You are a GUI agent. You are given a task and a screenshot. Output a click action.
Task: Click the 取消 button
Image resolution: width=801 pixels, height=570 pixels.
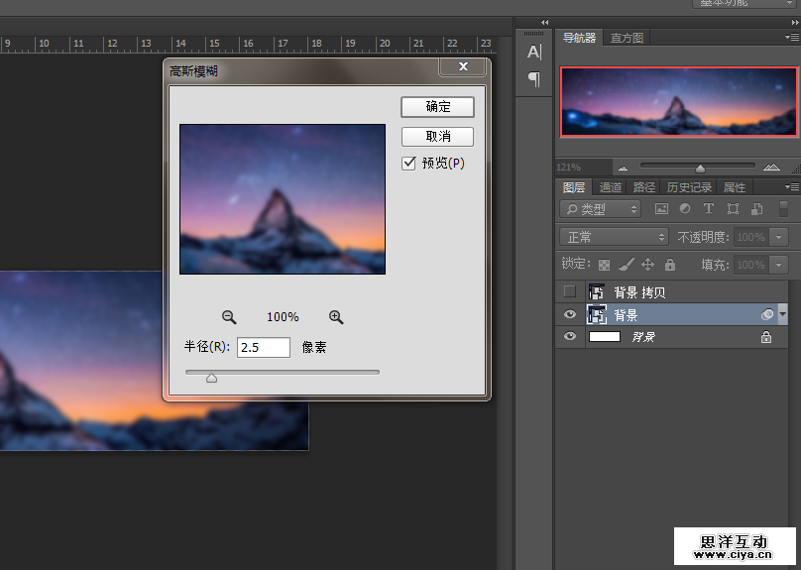pyautogui.click(x=437, y=137)
